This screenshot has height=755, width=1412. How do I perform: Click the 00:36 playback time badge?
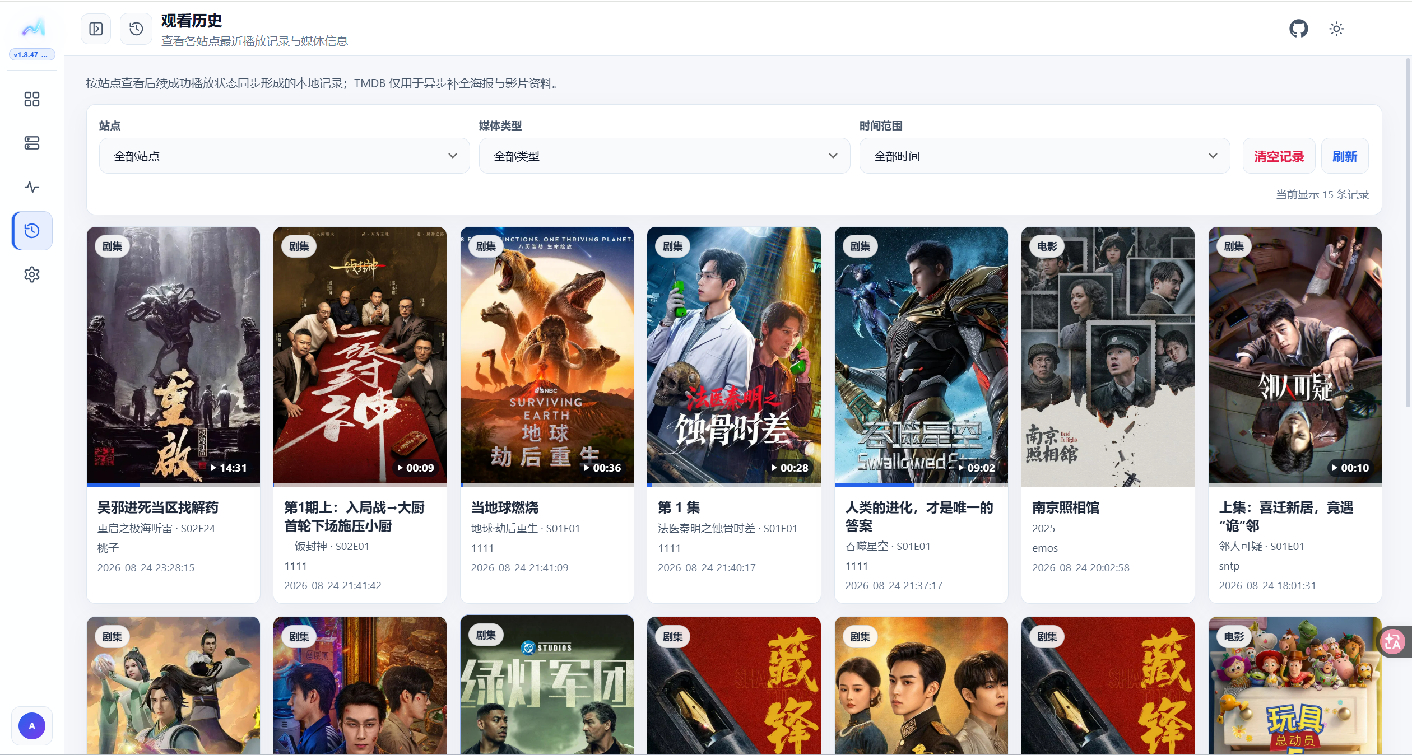602,468
